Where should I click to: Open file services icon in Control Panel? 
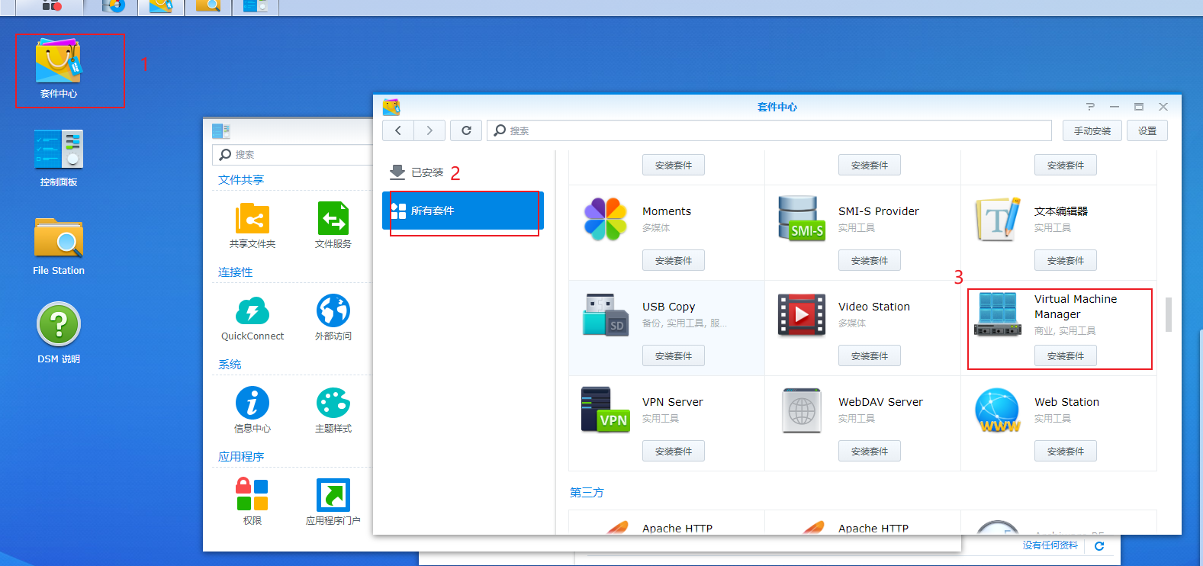click(x=333, y=218)
